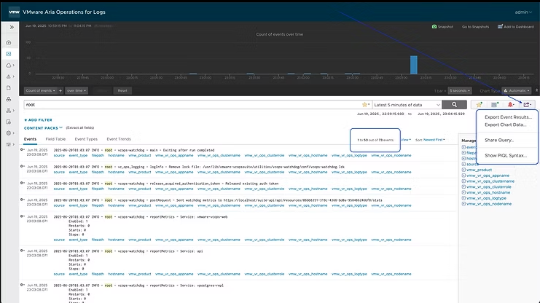Take a chart Snapshot
540x303 pixels.
coord(442,26)
